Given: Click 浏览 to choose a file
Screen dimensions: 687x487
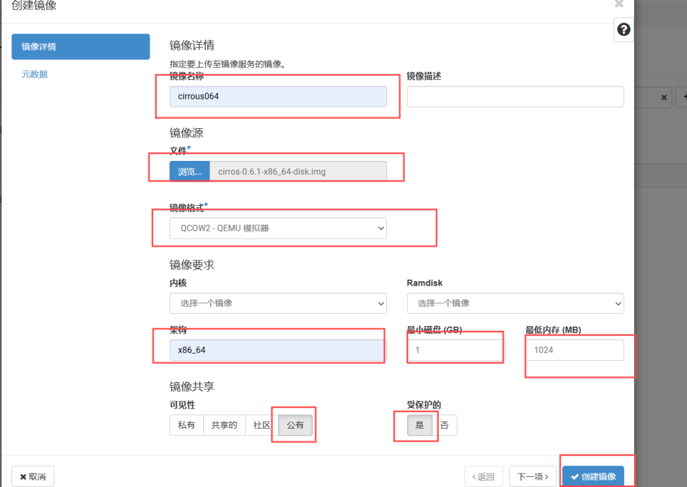Looking at the screenshot, I should pyautogui.click(x=189, y=172).
